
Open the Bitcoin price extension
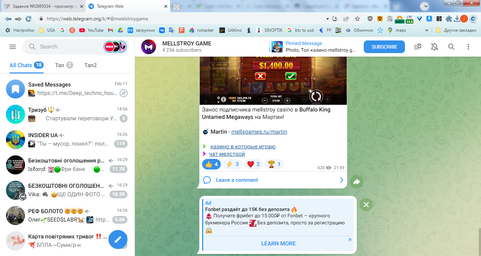coord(400,19)
